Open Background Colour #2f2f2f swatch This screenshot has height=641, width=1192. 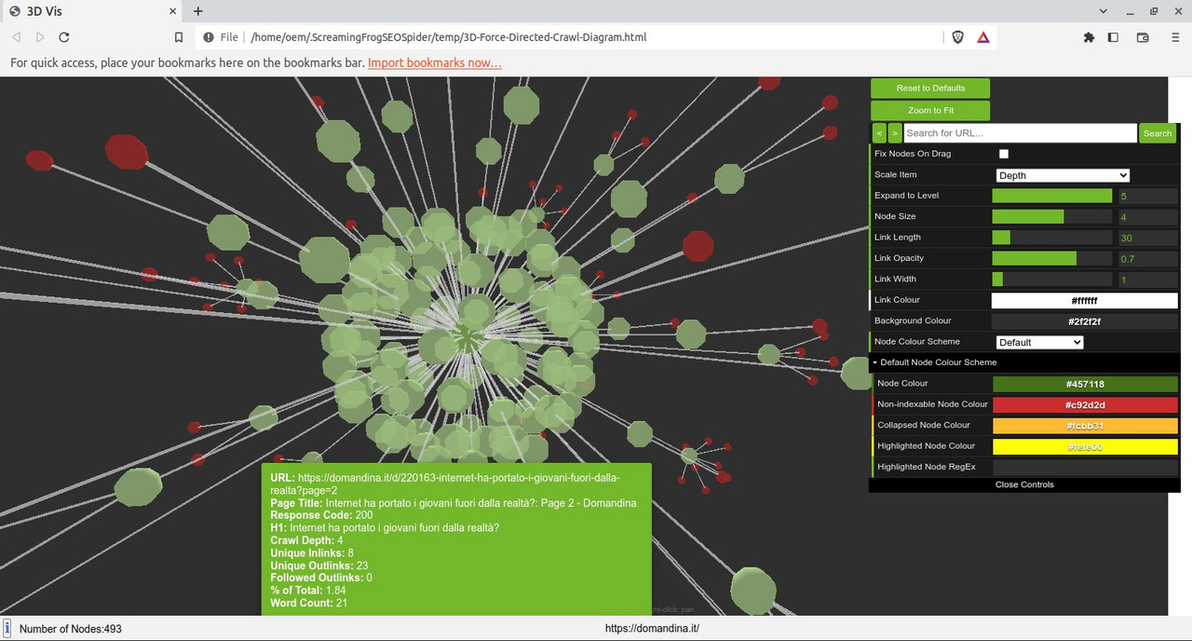coord(1085,320)
